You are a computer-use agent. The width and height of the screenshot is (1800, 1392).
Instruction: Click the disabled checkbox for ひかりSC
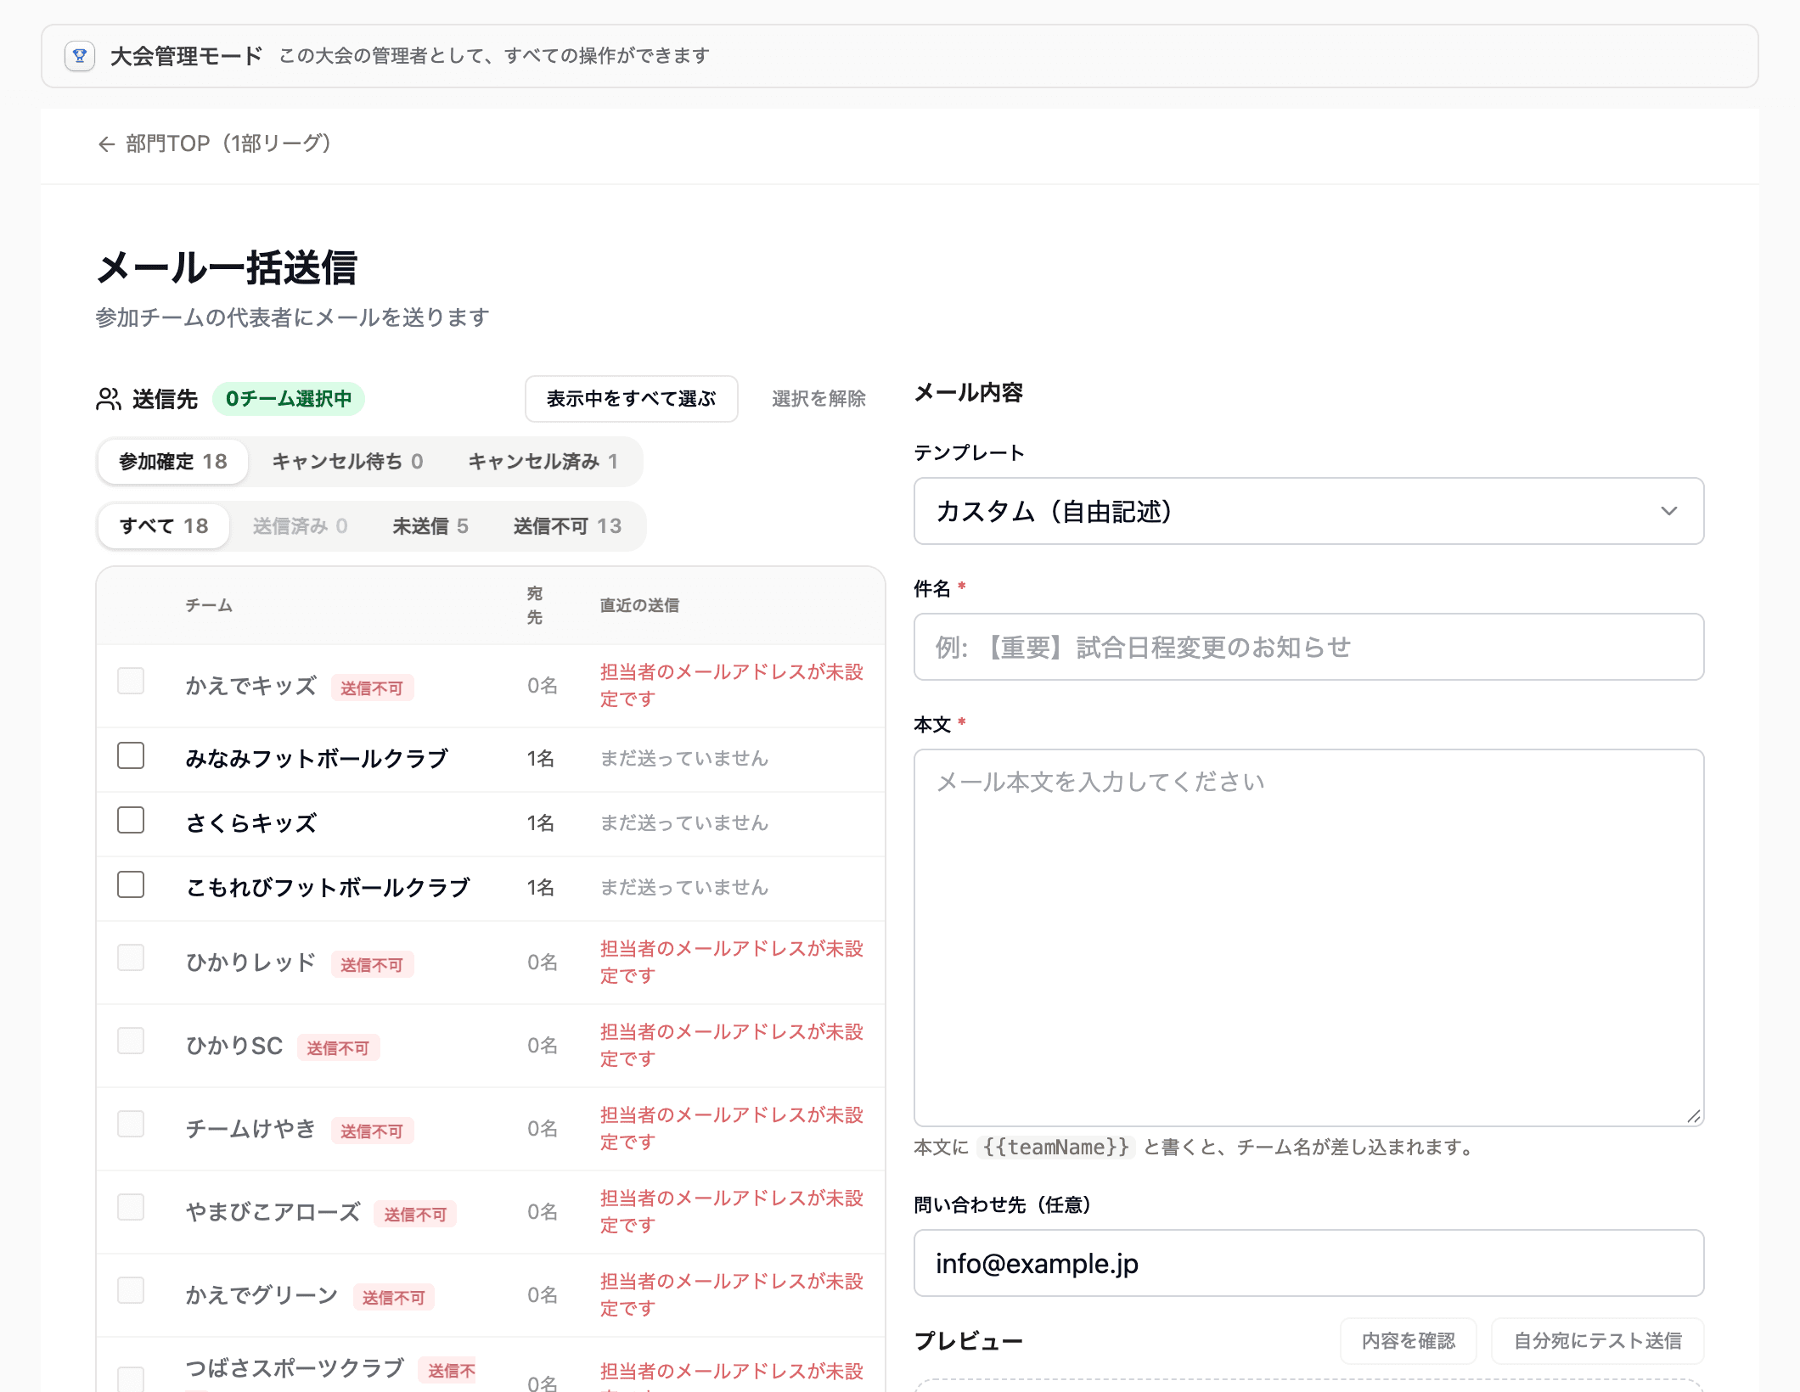(131, 1041)
